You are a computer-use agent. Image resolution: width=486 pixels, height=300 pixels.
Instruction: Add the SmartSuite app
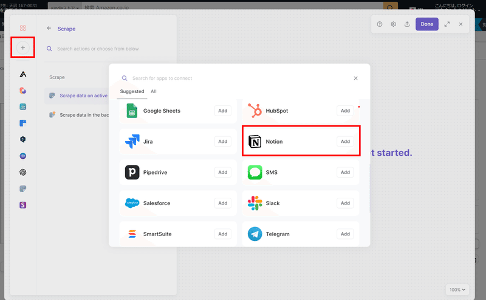(x=222, y=234)
